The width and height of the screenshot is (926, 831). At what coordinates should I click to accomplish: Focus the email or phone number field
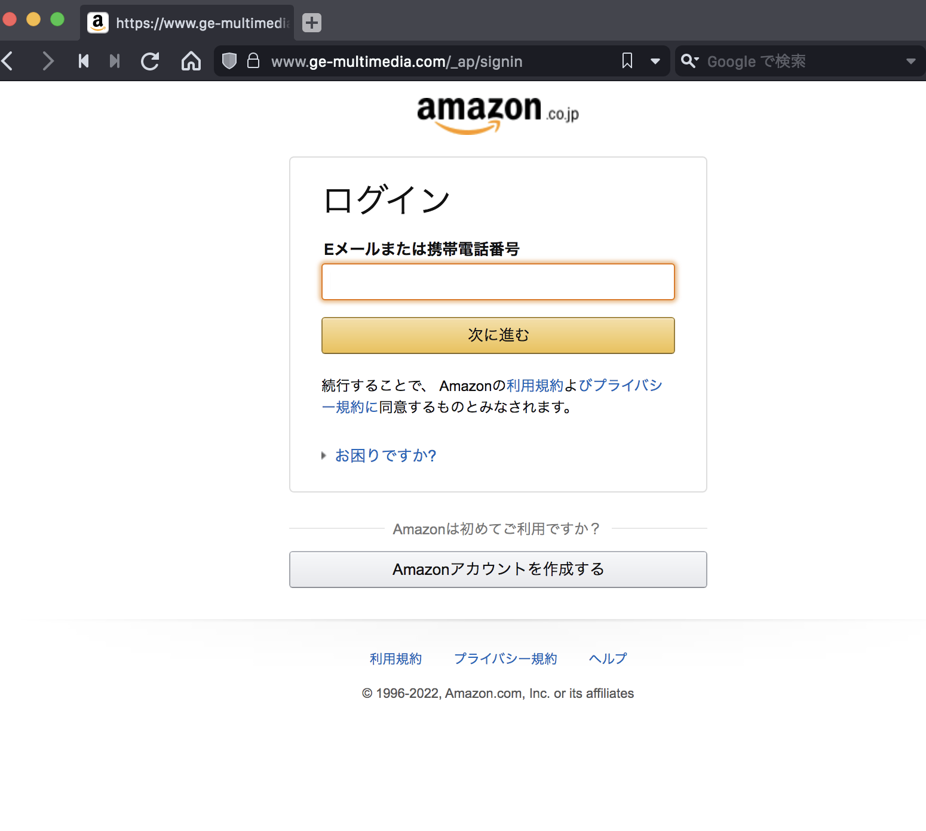(498, 282)
